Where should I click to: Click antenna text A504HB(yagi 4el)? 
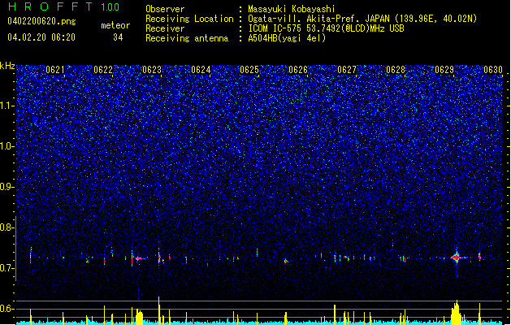287,38
